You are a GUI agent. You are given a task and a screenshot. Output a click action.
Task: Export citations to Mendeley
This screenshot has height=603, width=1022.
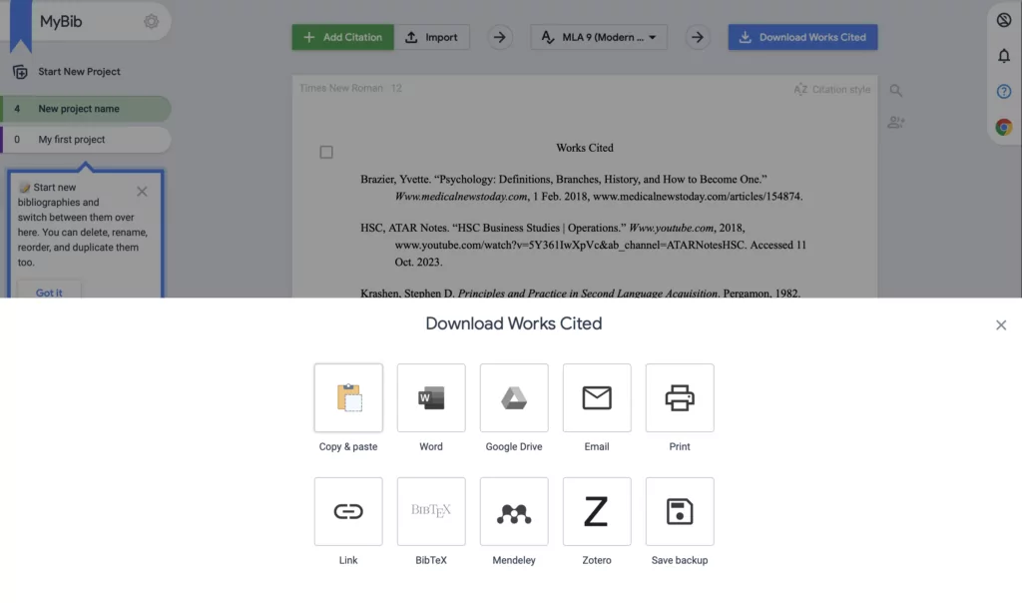coord(514,511)
